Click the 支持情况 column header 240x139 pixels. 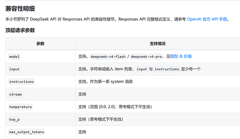click(x=158, y=44)
